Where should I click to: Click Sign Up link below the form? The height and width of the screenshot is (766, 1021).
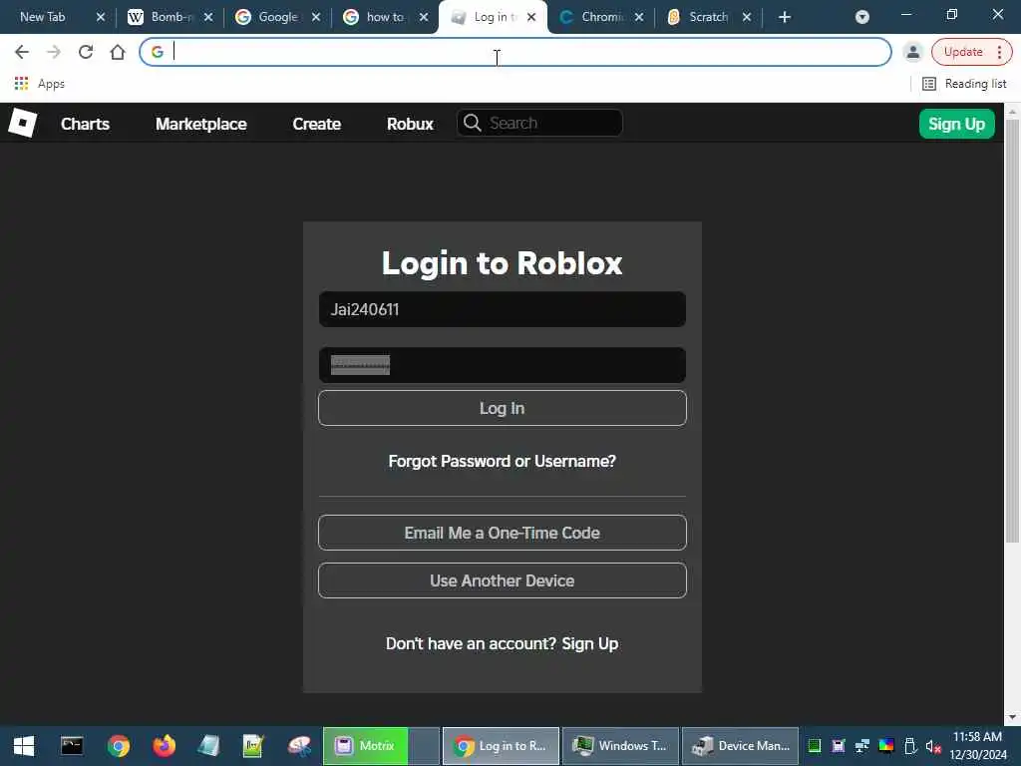pos(590,643)
